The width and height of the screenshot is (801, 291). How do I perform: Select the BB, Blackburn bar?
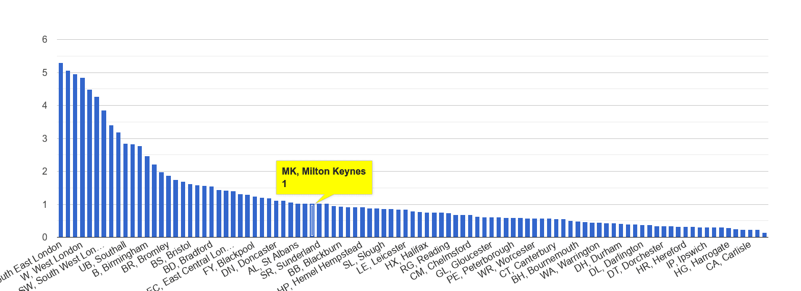click(x=341, y=222)
